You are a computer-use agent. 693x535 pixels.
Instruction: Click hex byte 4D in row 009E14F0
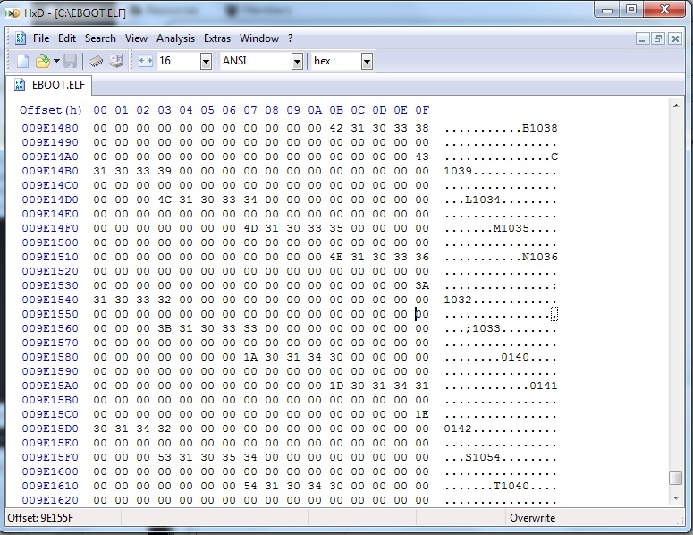[250, 229]
